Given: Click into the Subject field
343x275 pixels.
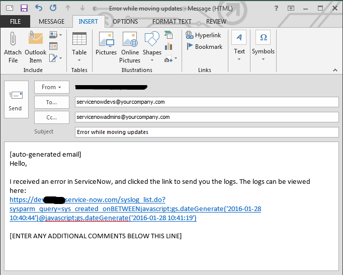Looking at the screenshot, I should point(206,132).
